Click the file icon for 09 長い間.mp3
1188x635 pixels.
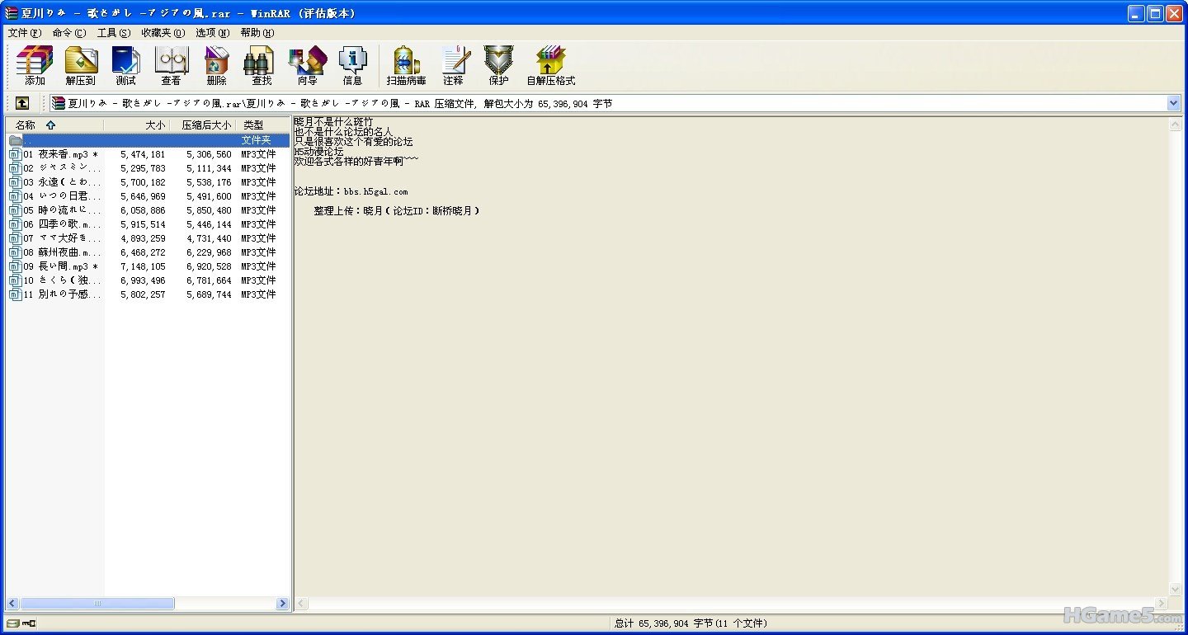point(15,266)
